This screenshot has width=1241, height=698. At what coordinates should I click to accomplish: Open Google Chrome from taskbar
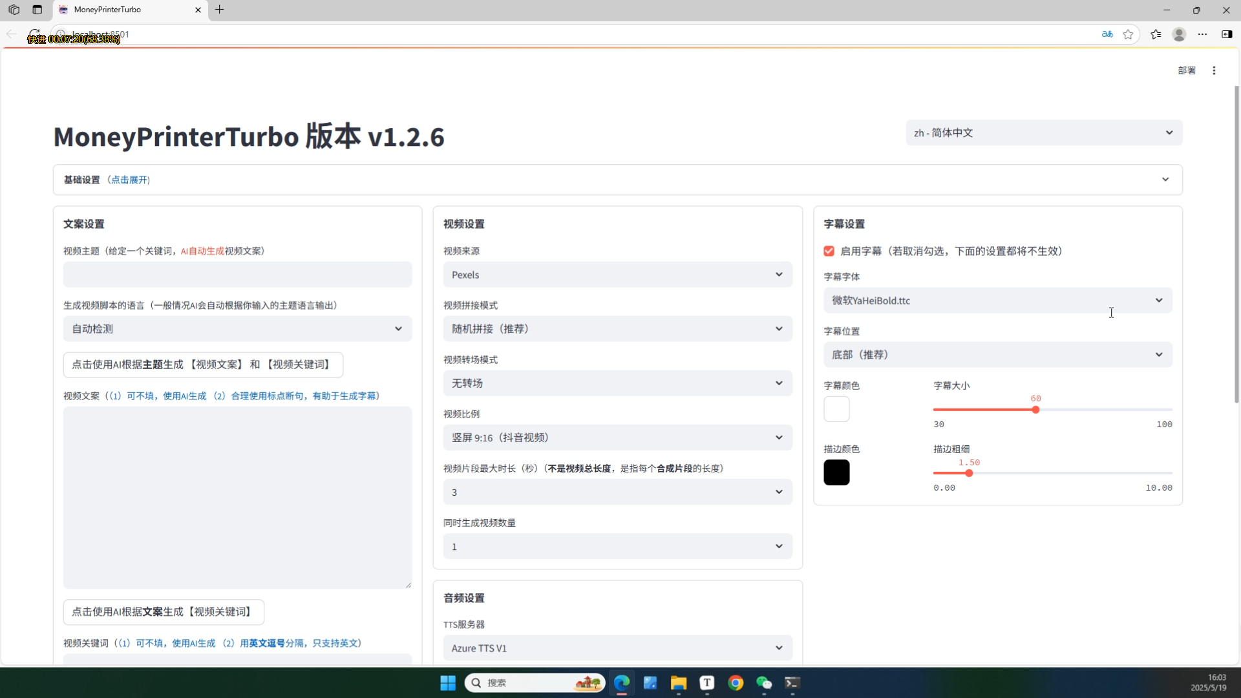pyautogui.click(x=736, y=683)
